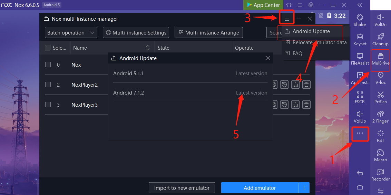Click the battery icon in status bar
This screenshot has height=195, width=391.
click(329, 16)
